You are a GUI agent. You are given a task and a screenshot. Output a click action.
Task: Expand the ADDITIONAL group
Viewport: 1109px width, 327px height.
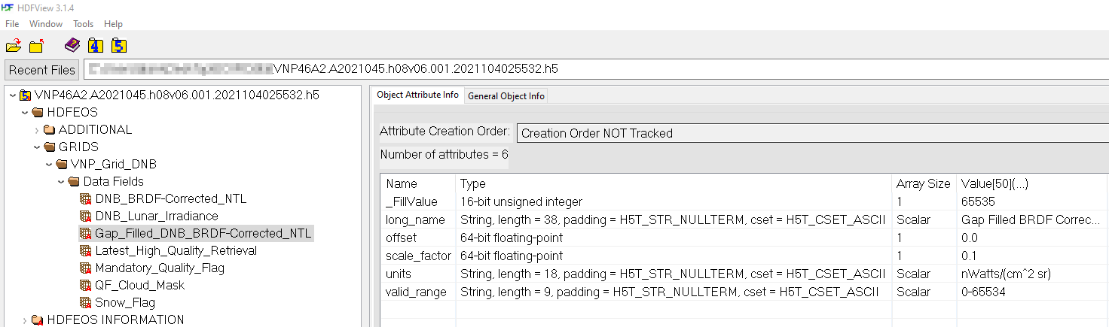pyautogui.click(x=36, y=130)
